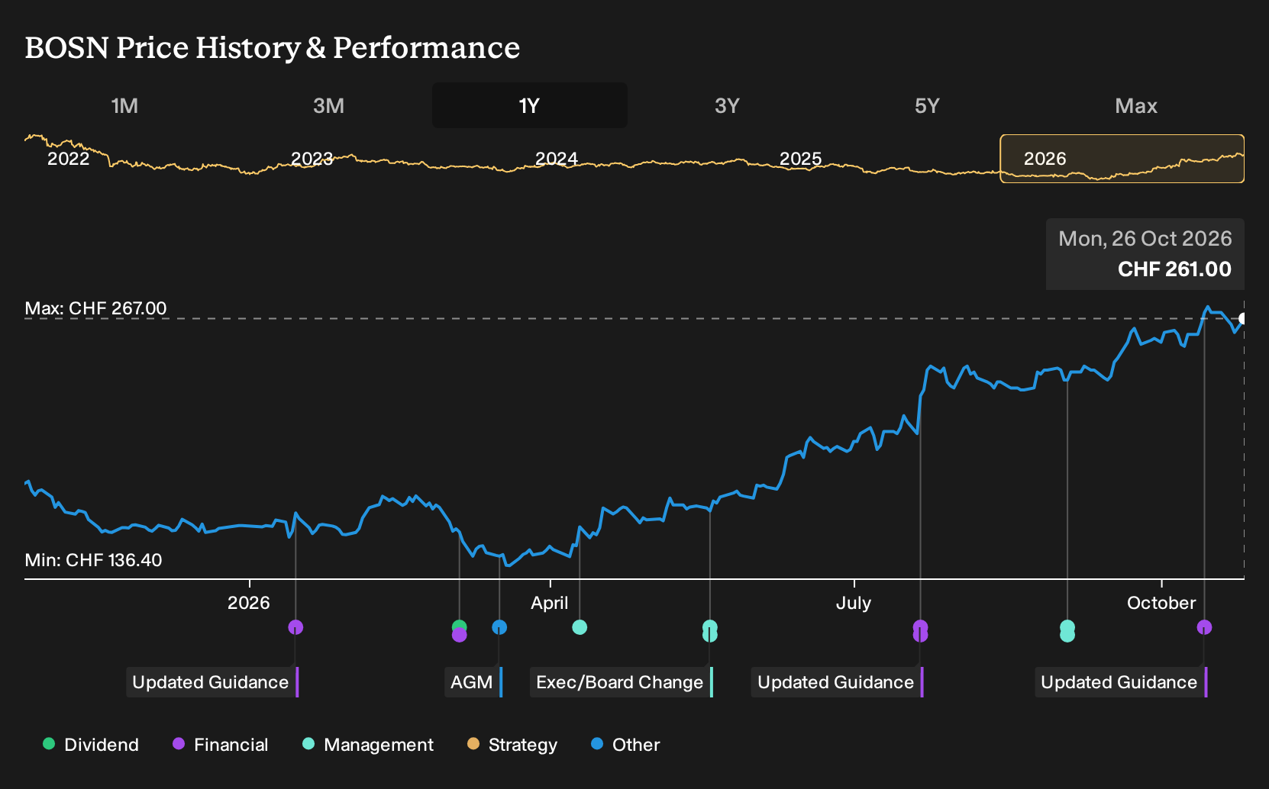
Task: Click the 2022 year in the overview timeline
Action: coord(69,159)
